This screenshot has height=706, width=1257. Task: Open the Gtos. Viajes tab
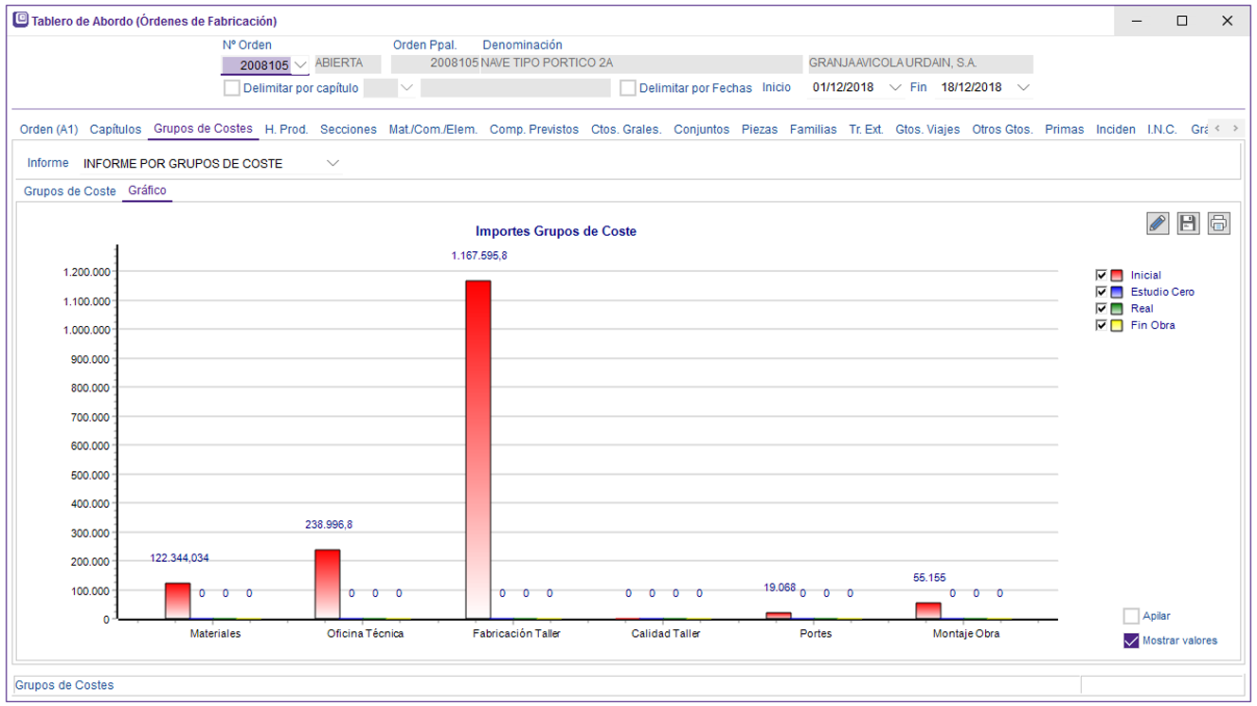tap(927, 130)
